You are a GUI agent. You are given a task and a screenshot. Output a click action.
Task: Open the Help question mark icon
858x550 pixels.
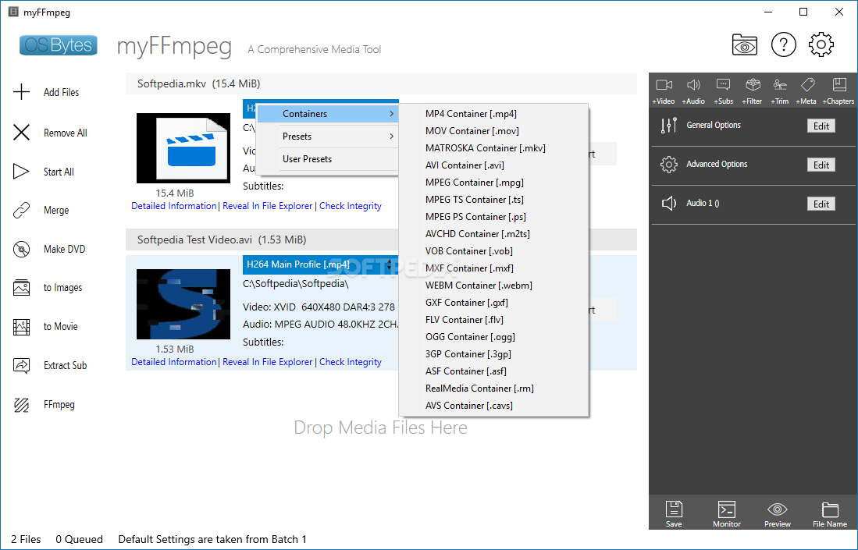784,44
